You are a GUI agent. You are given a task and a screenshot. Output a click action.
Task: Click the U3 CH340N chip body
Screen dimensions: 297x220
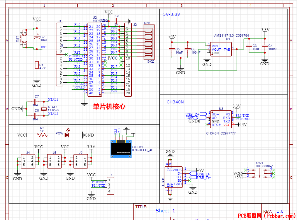pyautogui.click(x=221, y=119)
